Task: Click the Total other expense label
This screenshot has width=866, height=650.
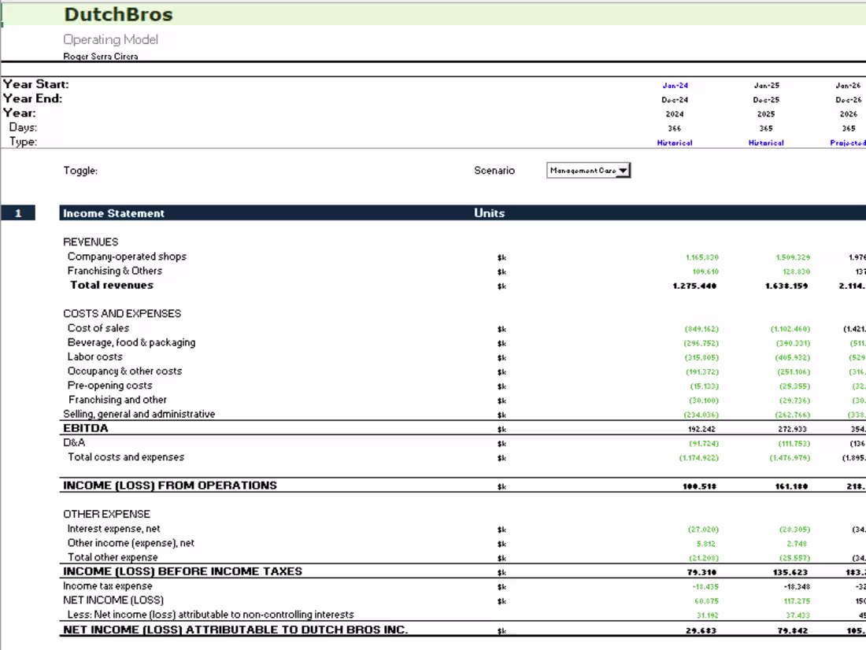Action: tap(113, 557)
